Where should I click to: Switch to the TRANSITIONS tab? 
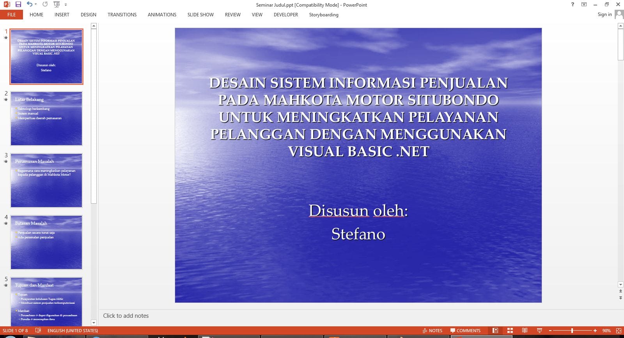[x=122, y=15]
